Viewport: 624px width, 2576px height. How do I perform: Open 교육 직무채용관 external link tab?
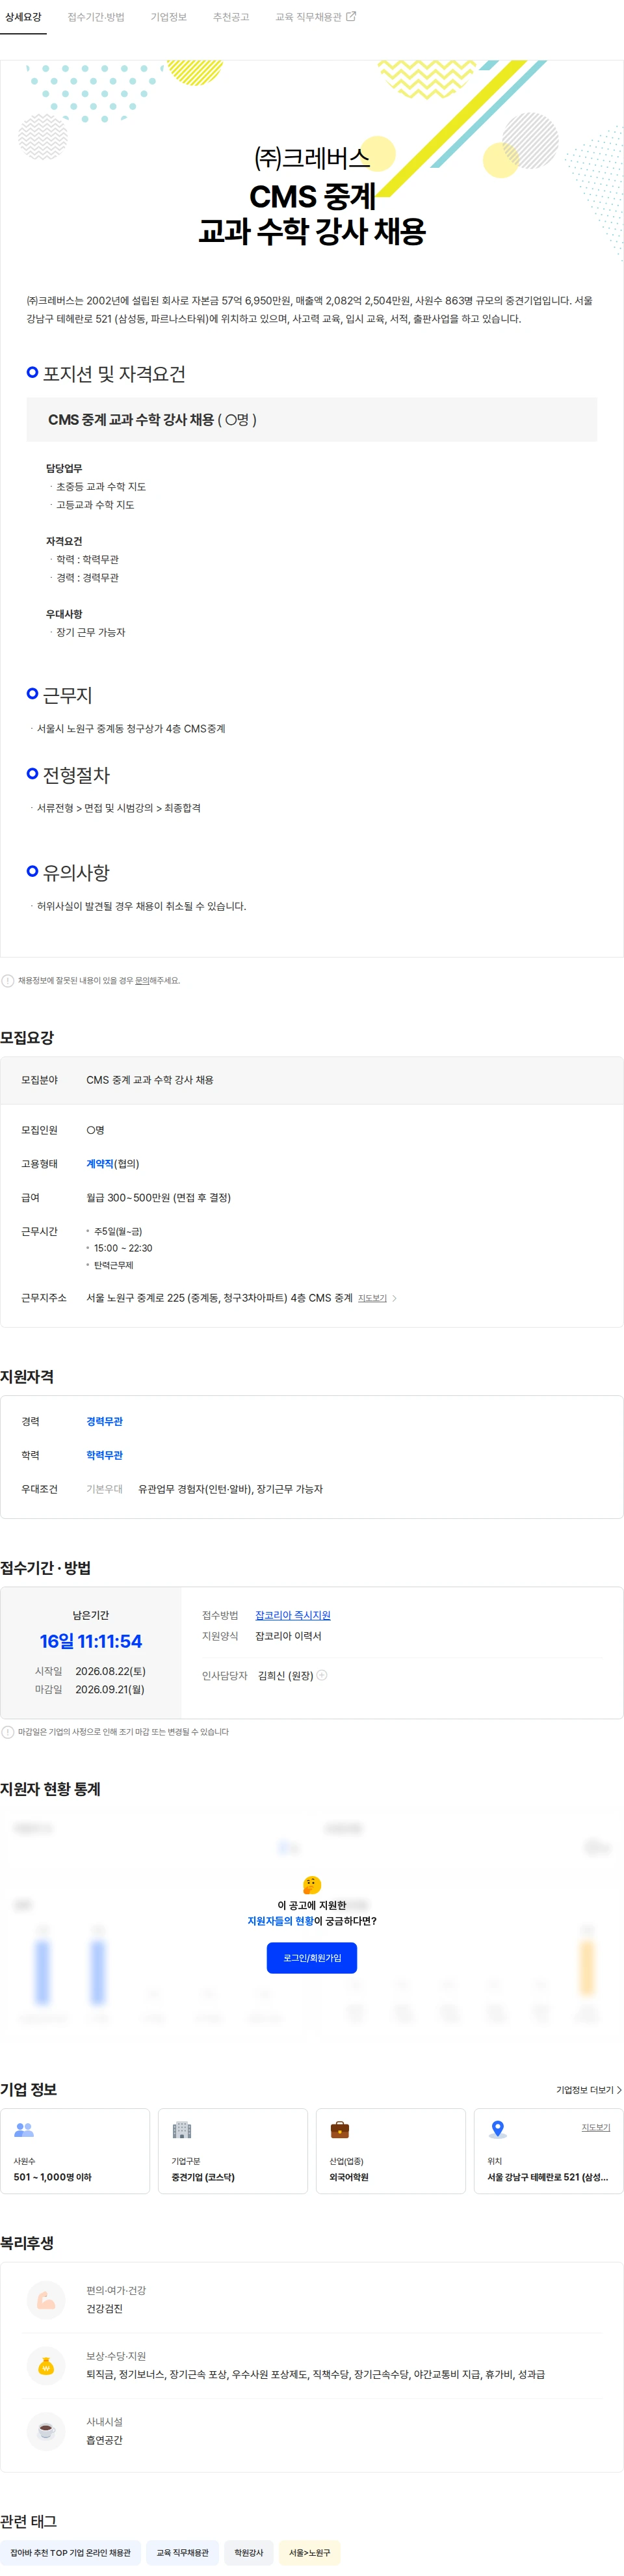(x=315, y=17)
